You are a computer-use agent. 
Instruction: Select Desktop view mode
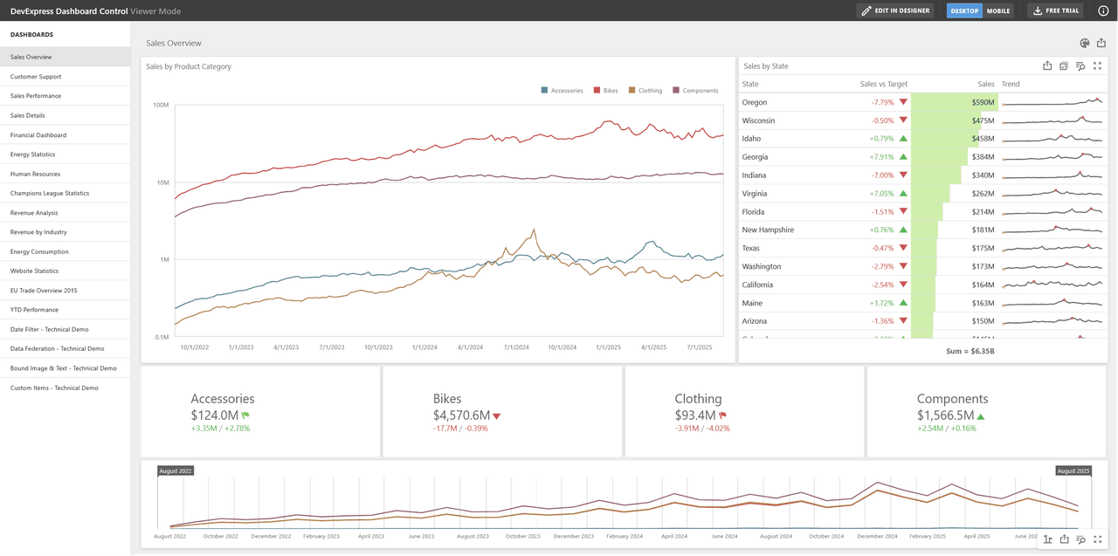coord(964,10)
